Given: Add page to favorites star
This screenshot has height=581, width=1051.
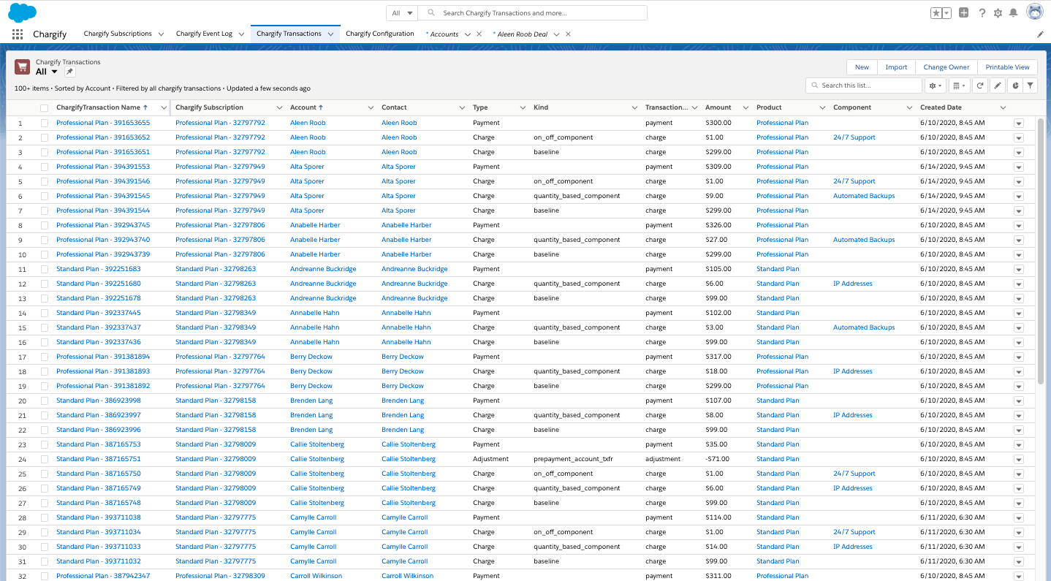Looking at the screenshot, I should 936,13.
